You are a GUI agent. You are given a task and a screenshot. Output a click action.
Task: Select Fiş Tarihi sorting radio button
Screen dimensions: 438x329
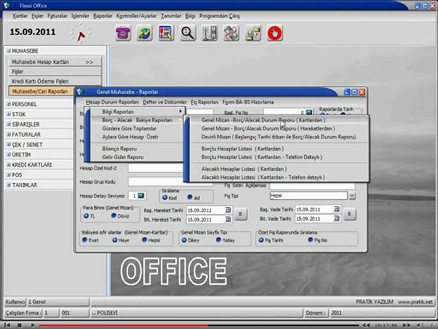pos(261,240)
